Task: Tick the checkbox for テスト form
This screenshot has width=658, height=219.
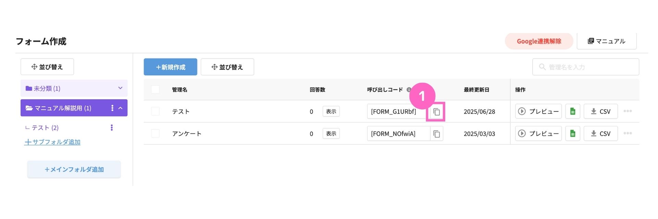Action: pyautogui.click(x=155, y=111)
